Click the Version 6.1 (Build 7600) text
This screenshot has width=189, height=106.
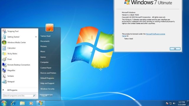[130, 15]
